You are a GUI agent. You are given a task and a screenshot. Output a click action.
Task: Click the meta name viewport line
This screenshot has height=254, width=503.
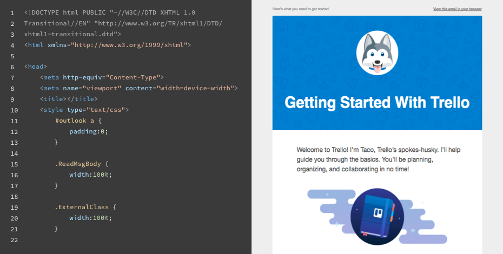(x=139, y=88)
